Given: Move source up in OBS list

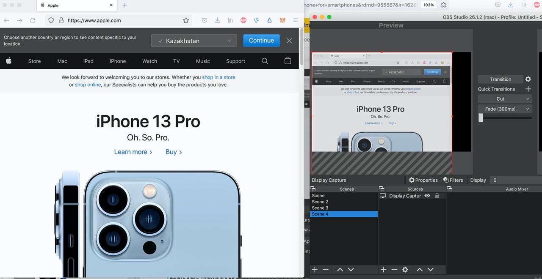Looking at the screenshot, I should pyautogui.click(x=420, y=270).
